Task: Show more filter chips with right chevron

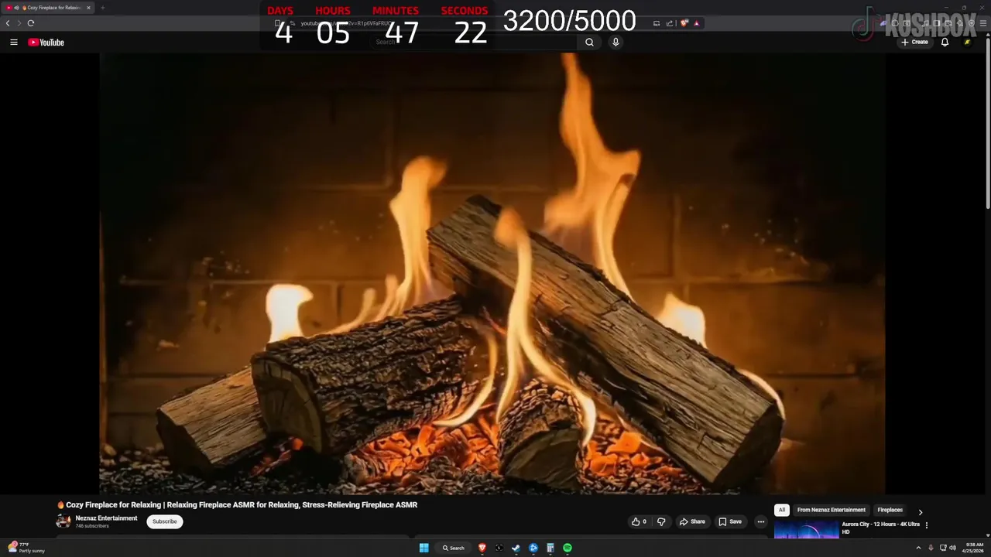Action: [921, 512]
